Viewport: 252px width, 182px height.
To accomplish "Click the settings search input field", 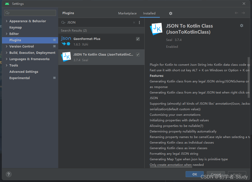I will tap(30, 13).
